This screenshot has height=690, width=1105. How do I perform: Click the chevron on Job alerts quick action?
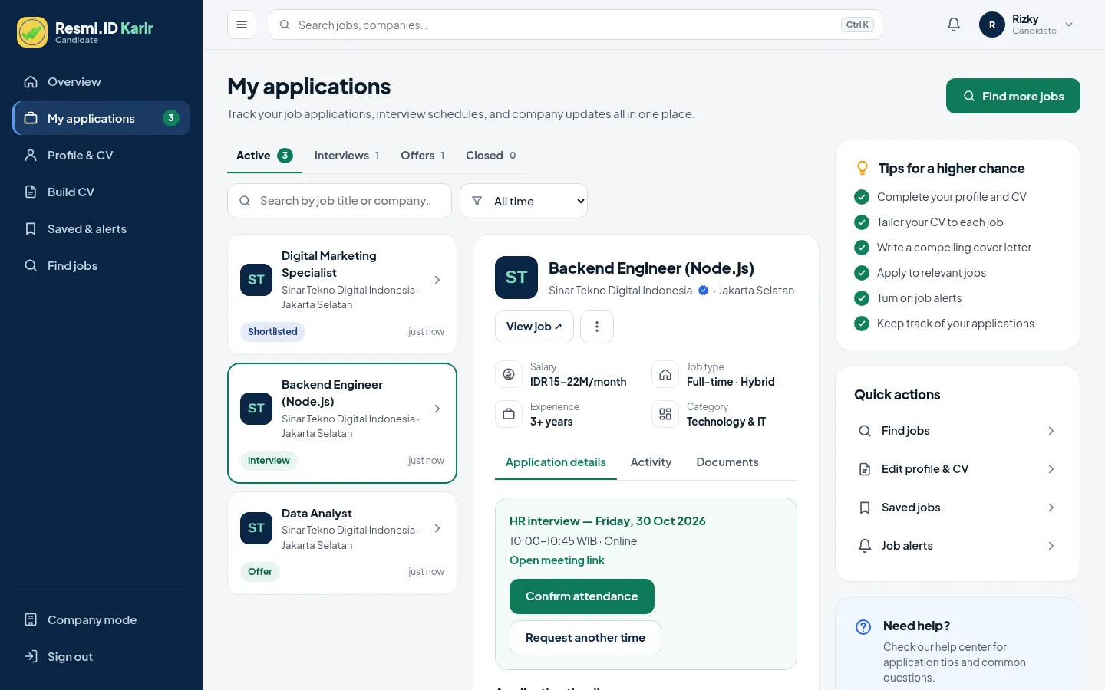click(1051, 546)
